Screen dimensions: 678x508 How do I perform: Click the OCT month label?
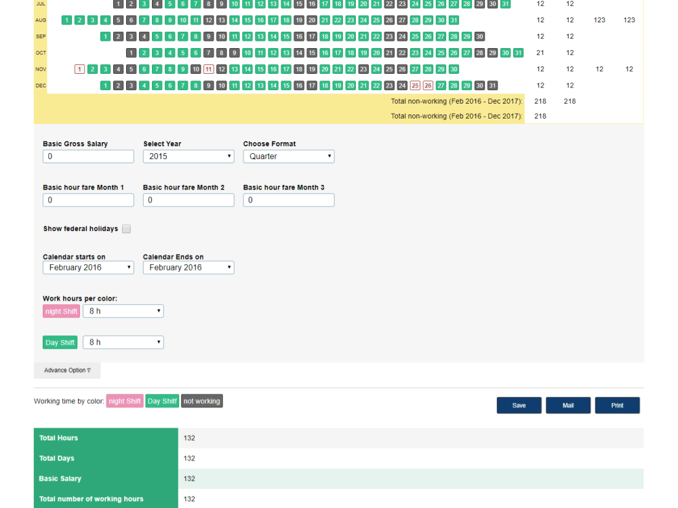click(41, 53)
